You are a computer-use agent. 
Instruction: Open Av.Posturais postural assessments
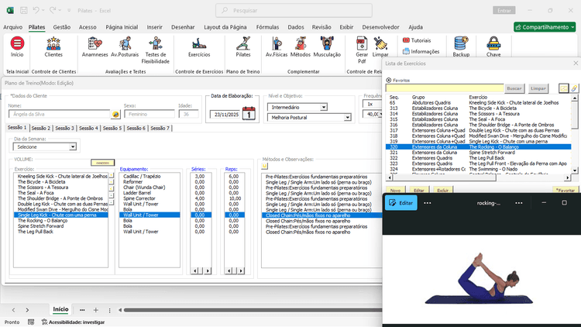click(125, 47)
